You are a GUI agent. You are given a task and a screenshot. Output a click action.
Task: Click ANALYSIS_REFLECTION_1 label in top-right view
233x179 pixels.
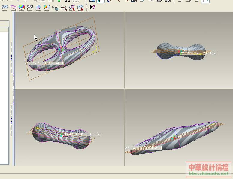[199, 53]
